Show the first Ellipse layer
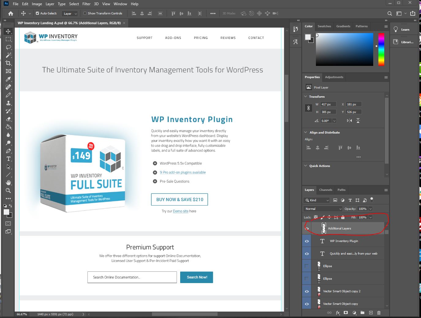 [x=307, y=266]
